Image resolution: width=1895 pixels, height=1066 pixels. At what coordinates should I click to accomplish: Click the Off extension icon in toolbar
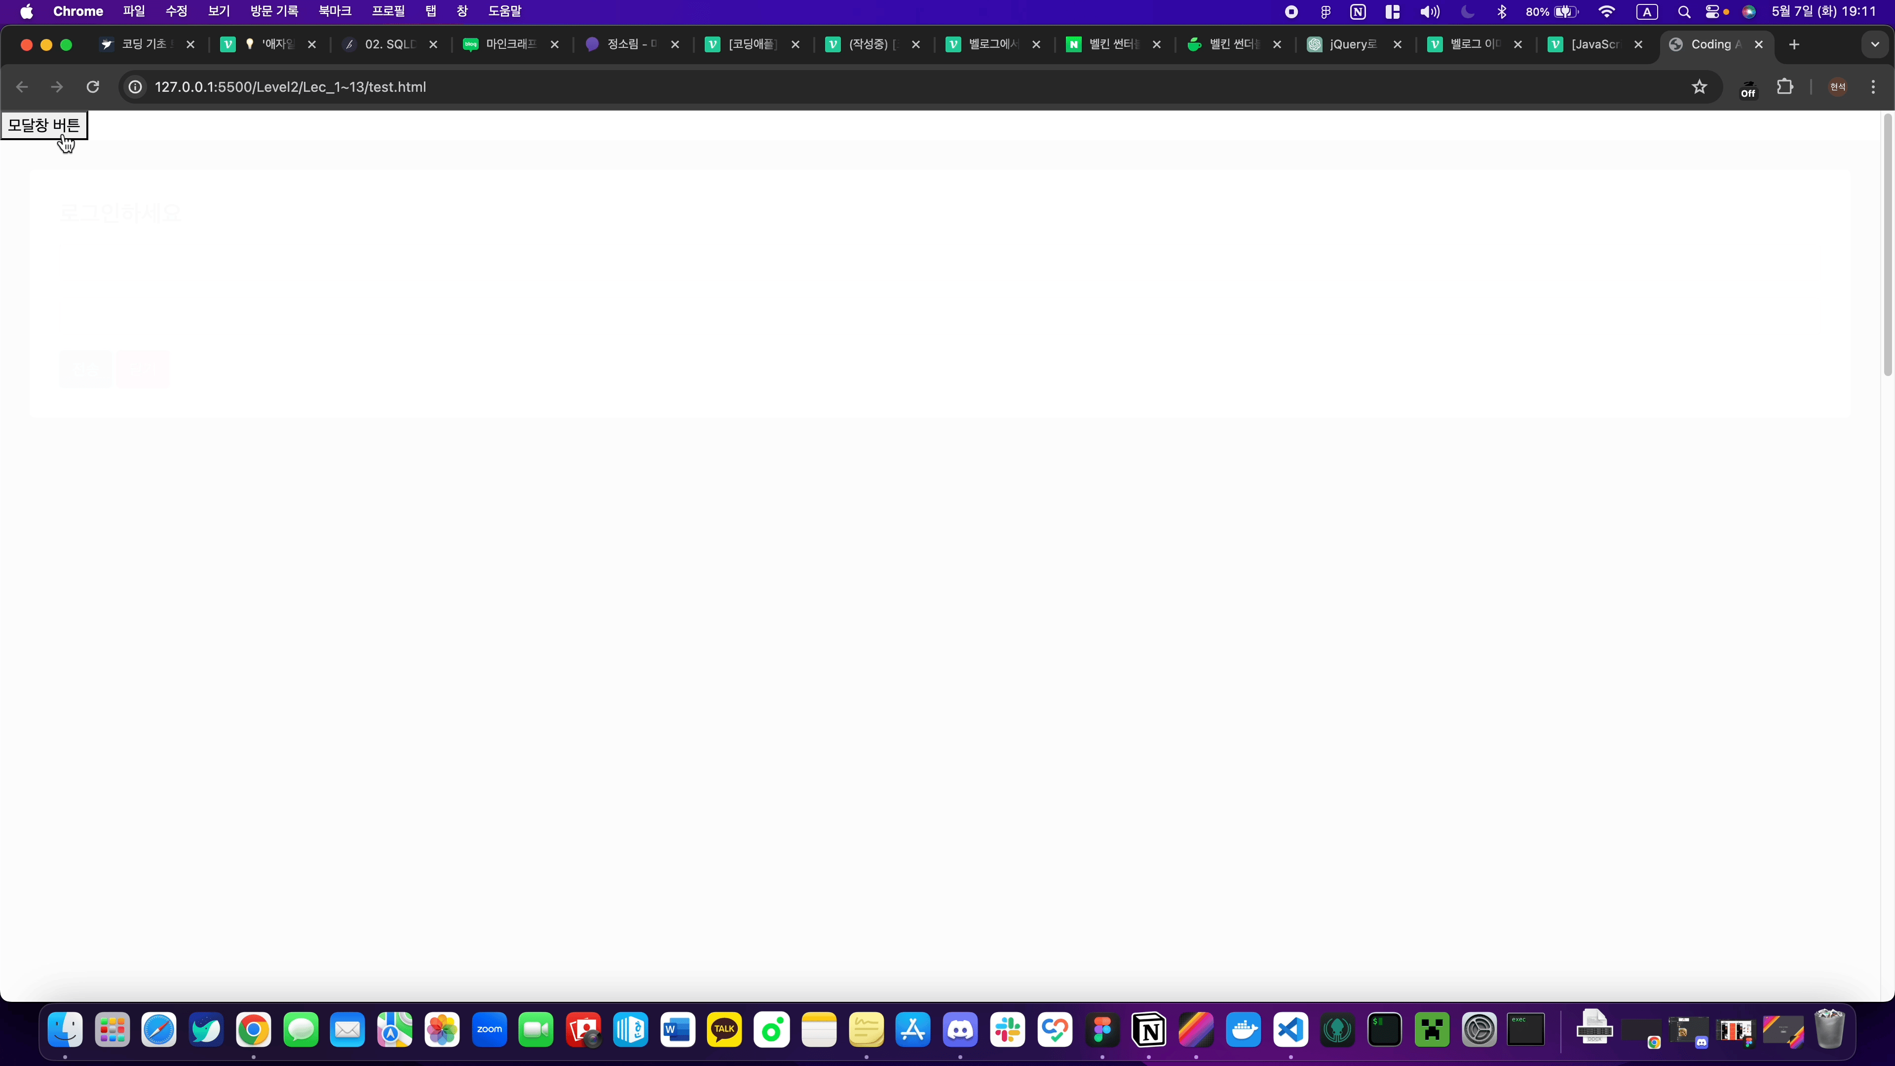pos(1748,88)
